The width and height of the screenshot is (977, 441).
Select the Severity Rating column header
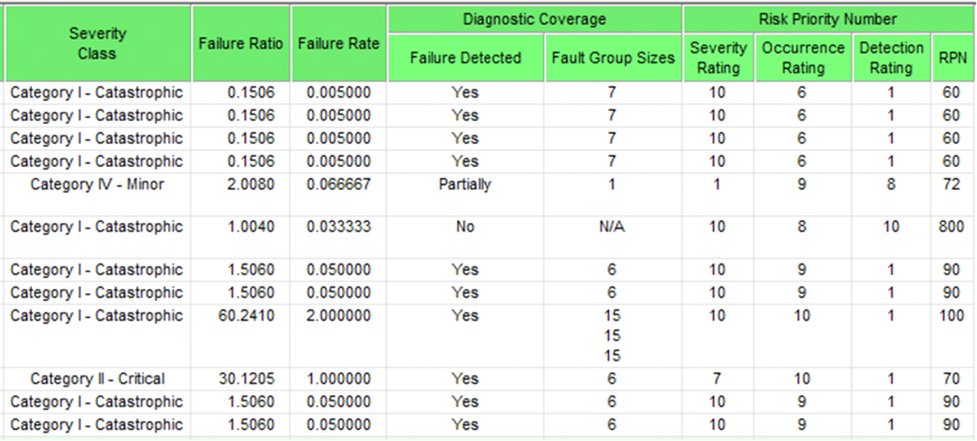click(718, 57)
